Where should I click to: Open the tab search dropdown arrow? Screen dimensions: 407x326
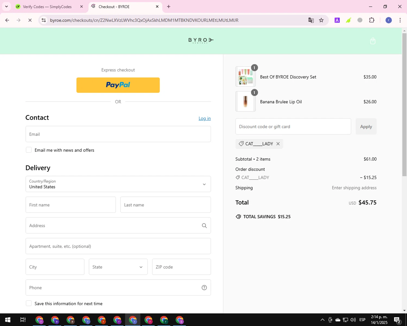[6, 7]
